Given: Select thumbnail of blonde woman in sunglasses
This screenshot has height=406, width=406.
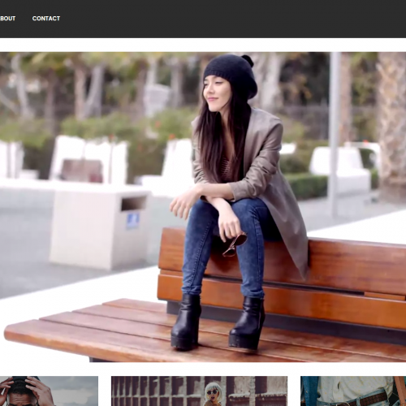Looking at the screenshot, I should click(x=200, y=391).
